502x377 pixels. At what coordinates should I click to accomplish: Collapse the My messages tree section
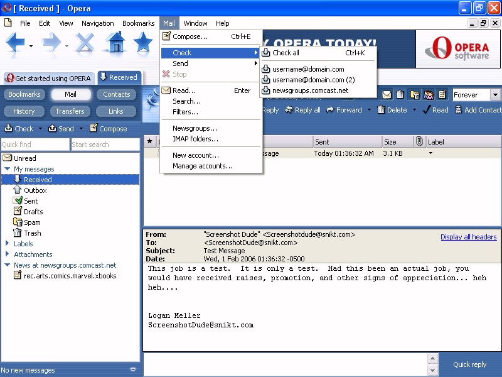[8, 168]
